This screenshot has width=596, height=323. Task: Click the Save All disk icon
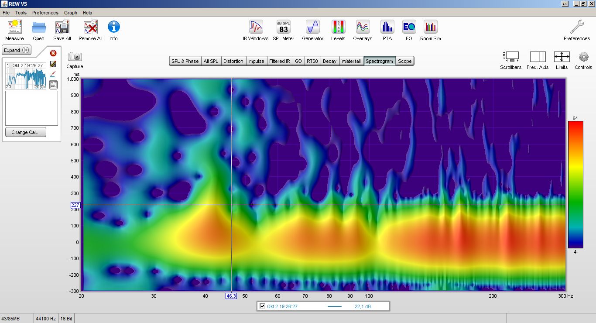pos(62,27)
